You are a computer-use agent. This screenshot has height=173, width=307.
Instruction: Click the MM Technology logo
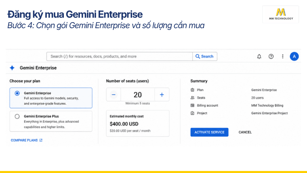click(x=281, y=14)
